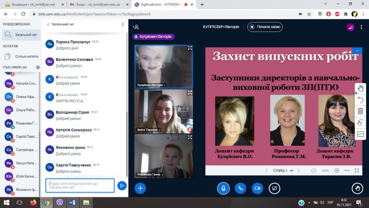
Task: Open connection status signal icon
Action: [351, 27]
